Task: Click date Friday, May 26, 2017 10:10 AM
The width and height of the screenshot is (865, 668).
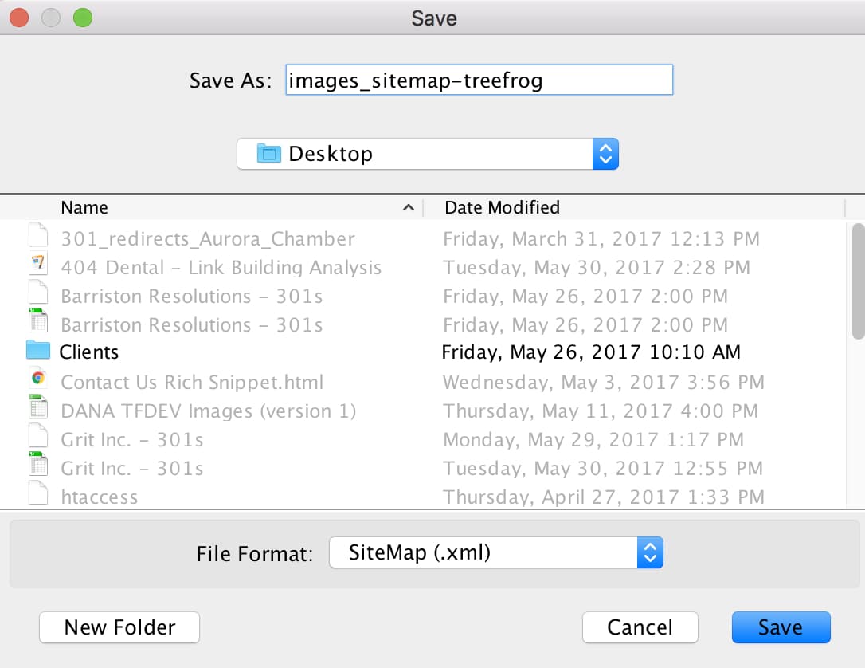Action: point(591,352)
